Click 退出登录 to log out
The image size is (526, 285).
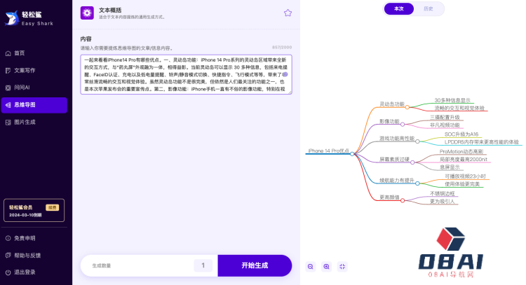pos(25,272)
